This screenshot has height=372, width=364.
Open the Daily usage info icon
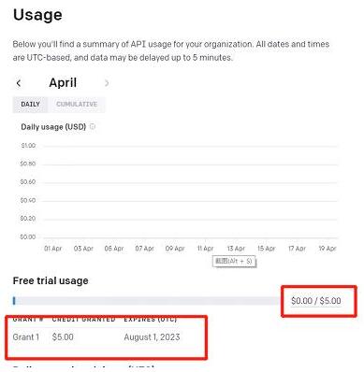(x=93, y=126)
